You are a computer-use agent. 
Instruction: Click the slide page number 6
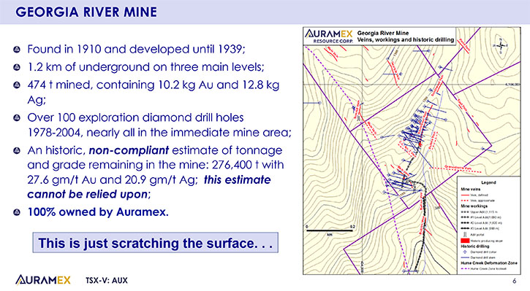pyautogui.click(x=515, y=281)
